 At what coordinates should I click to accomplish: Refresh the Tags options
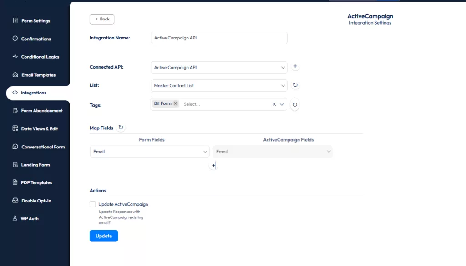295,104
